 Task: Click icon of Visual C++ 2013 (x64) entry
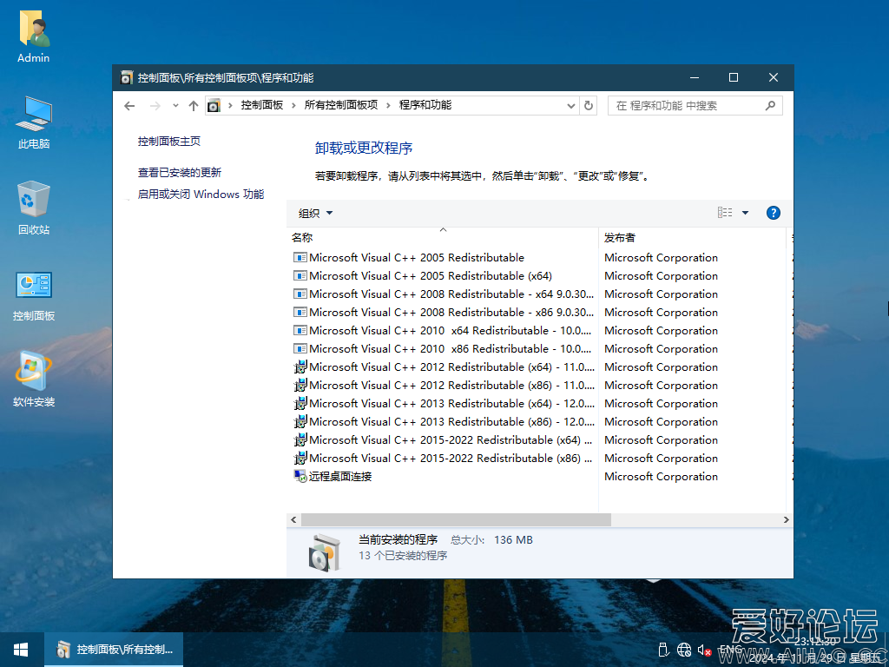(300, 403)
